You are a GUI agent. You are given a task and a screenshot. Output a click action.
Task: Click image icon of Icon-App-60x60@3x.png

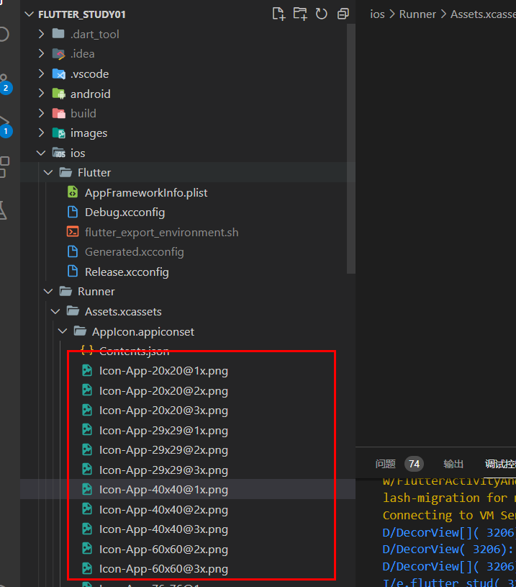click(87, 568)
